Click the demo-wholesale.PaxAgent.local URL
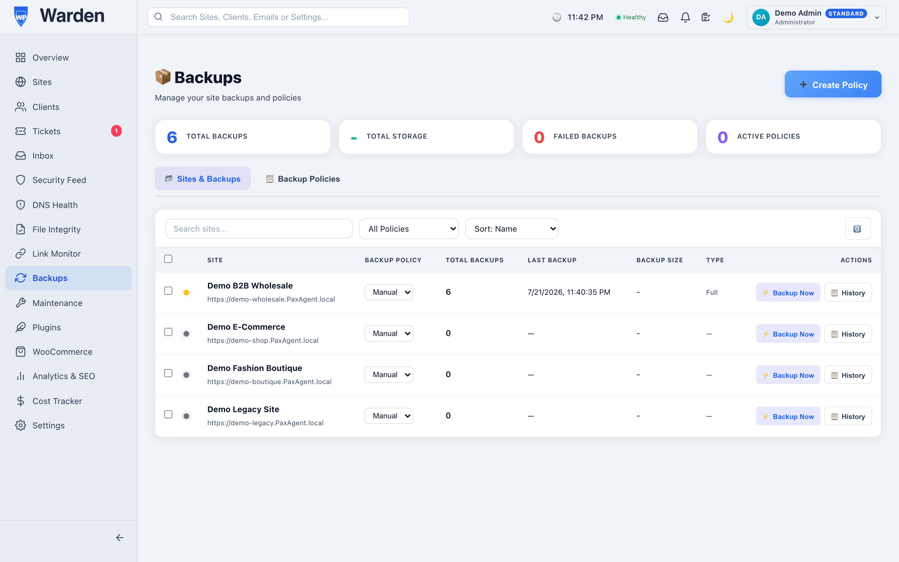This screenshot has height=562, width=899. pos(271,299)
